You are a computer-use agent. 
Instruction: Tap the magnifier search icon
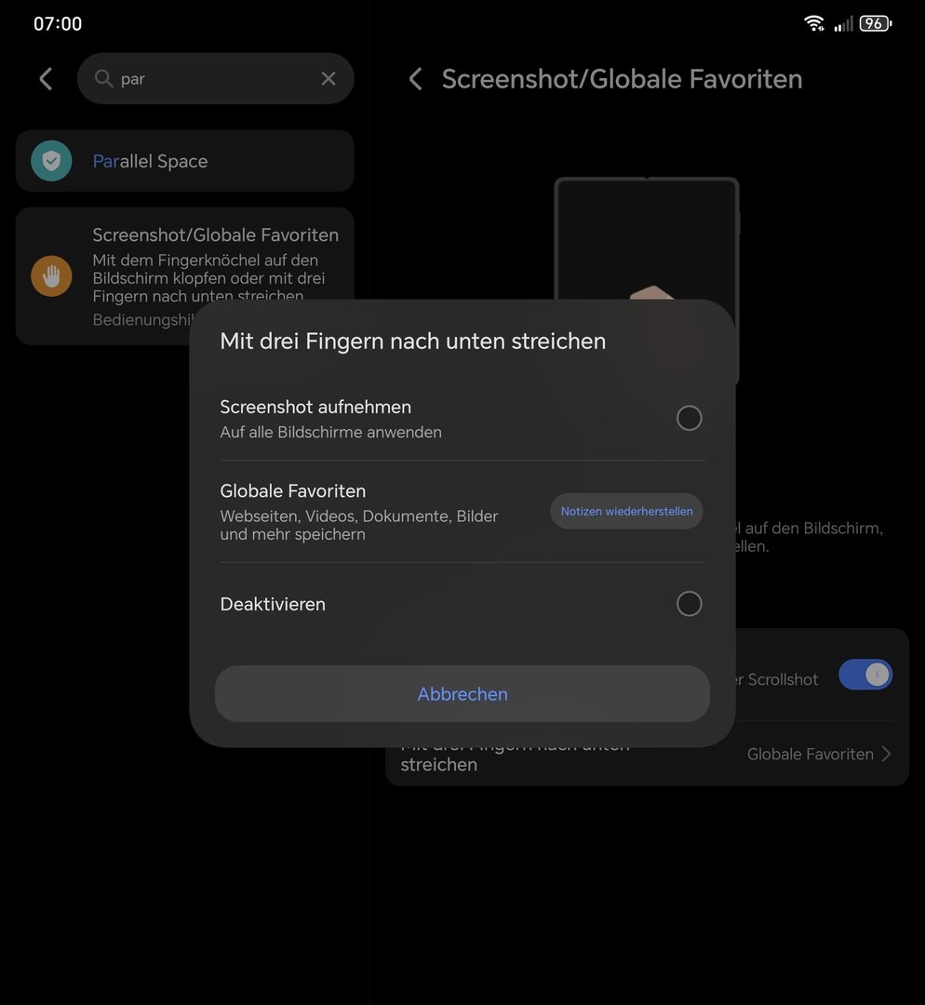(104, 79)
